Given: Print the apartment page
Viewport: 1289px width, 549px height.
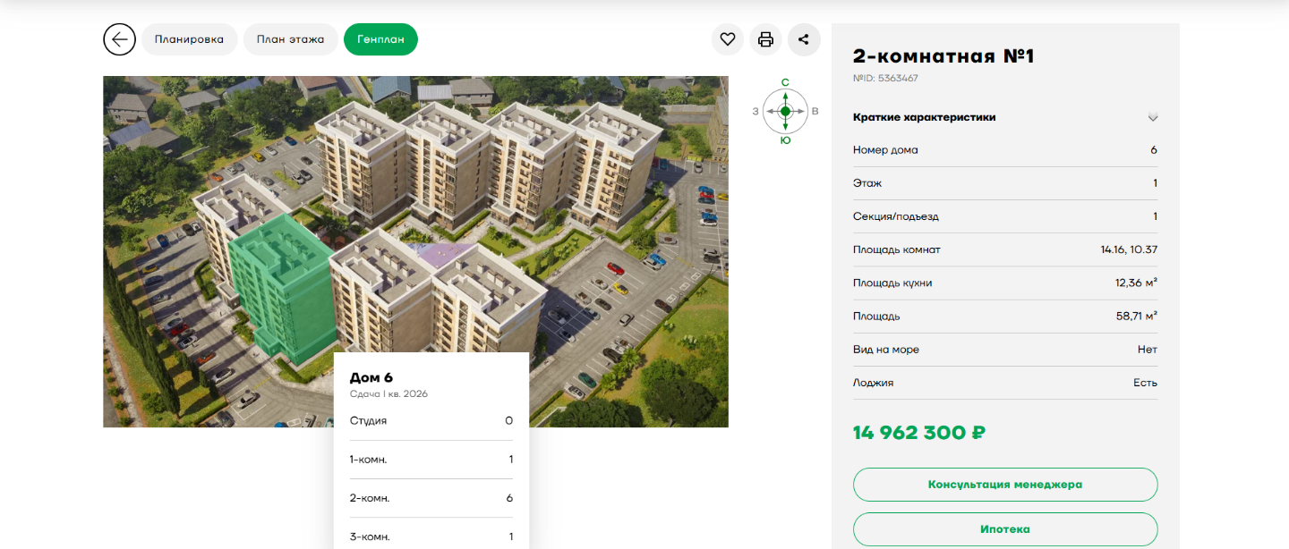Looking at the screenshot, I should point(765,39).
